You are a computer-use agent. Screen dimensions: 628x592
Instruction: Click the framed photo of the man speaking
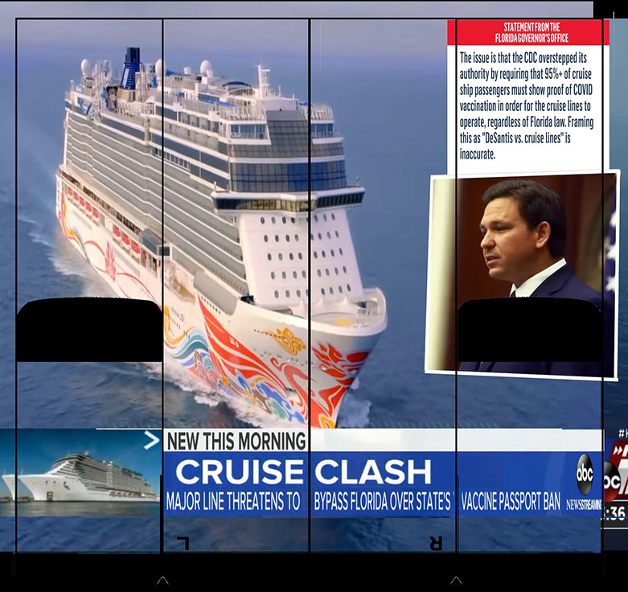tap(523, 275)
